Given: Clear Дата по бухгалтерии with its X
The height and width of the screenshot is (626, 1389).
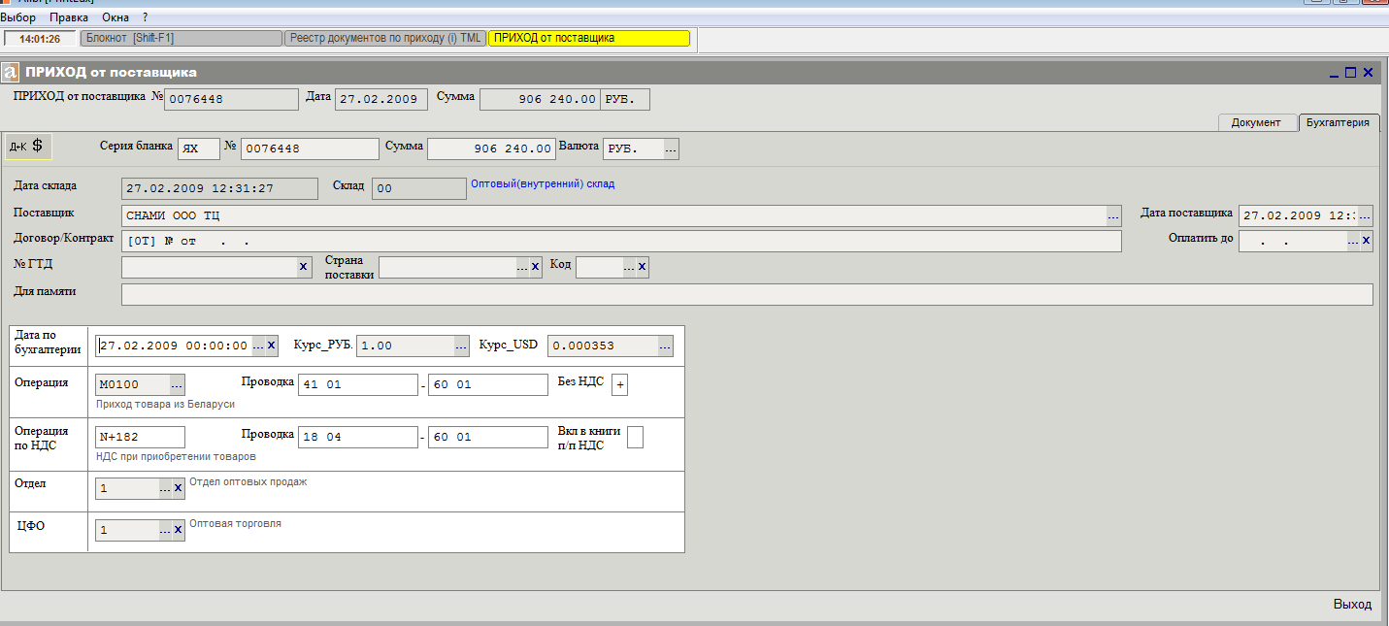Looking at the screenshot, I should click(271, 346).
